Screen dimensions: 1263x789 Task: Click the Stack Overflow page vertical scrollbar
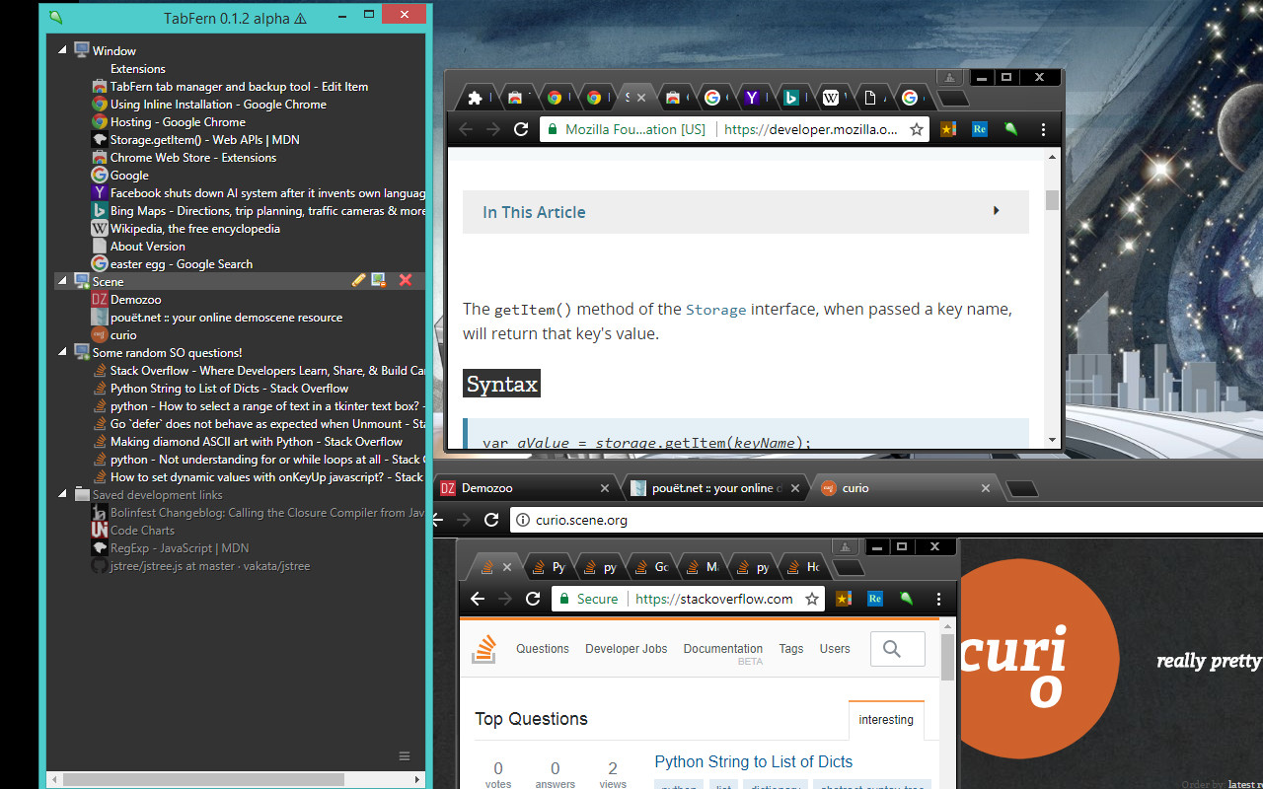(948, 657)
